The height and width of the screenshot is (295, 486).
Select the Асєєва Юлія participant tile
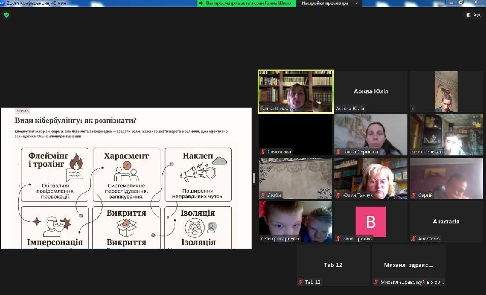(x=370, y=91)
